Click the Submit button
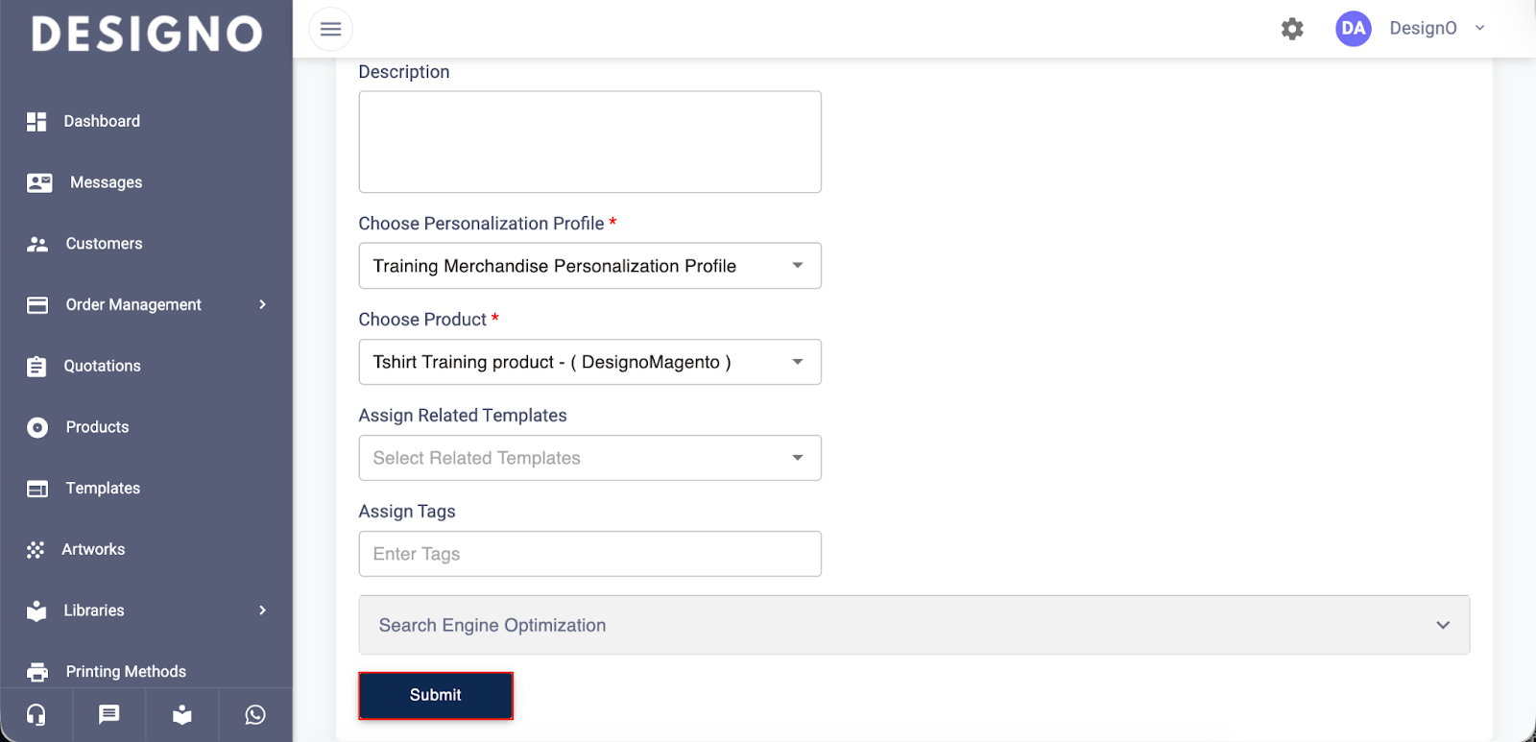This screenshot has width=1536, height=742. pos(436,695)
